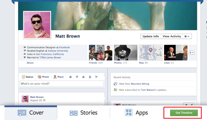207x120 pixels.
Task: Open the Facebook employer link
Action: tap(64, 47)
